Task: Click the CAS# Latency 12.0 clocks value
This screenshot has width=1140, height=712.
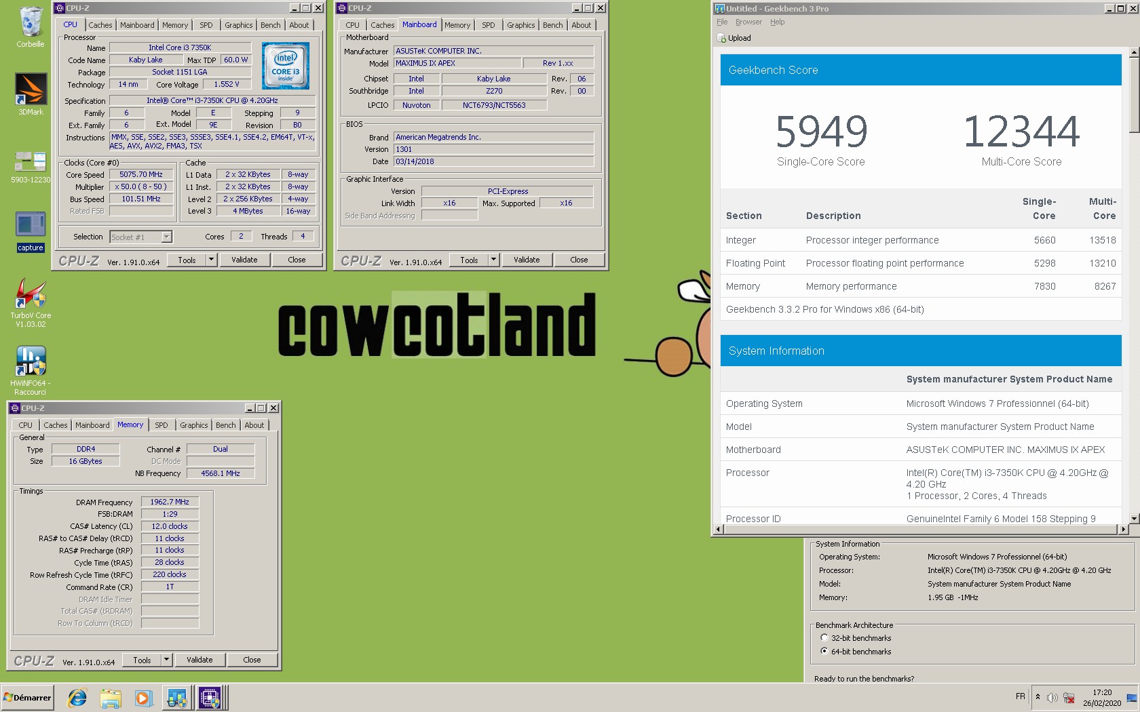Action: (x=170, y=526)
